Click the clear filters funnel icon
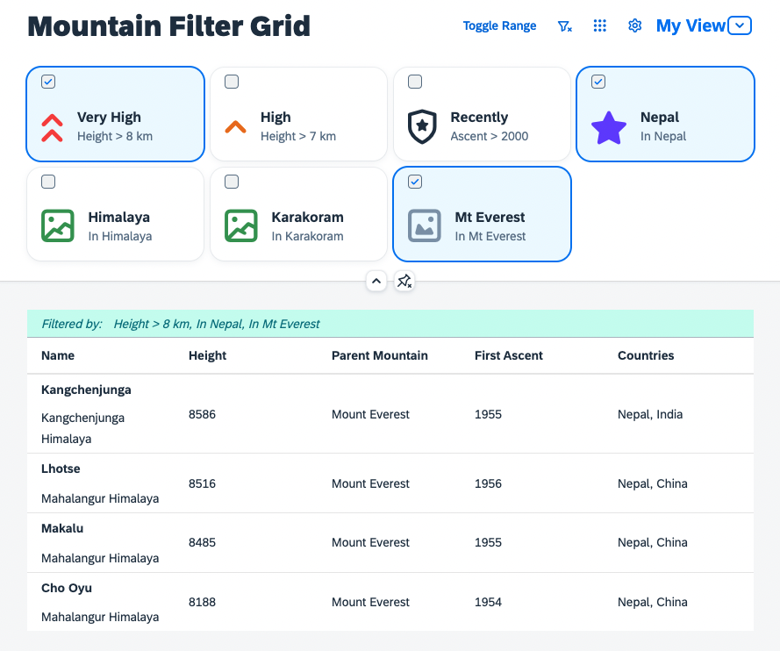The width and height of the screenshot is (780, 651). (565, 25)
